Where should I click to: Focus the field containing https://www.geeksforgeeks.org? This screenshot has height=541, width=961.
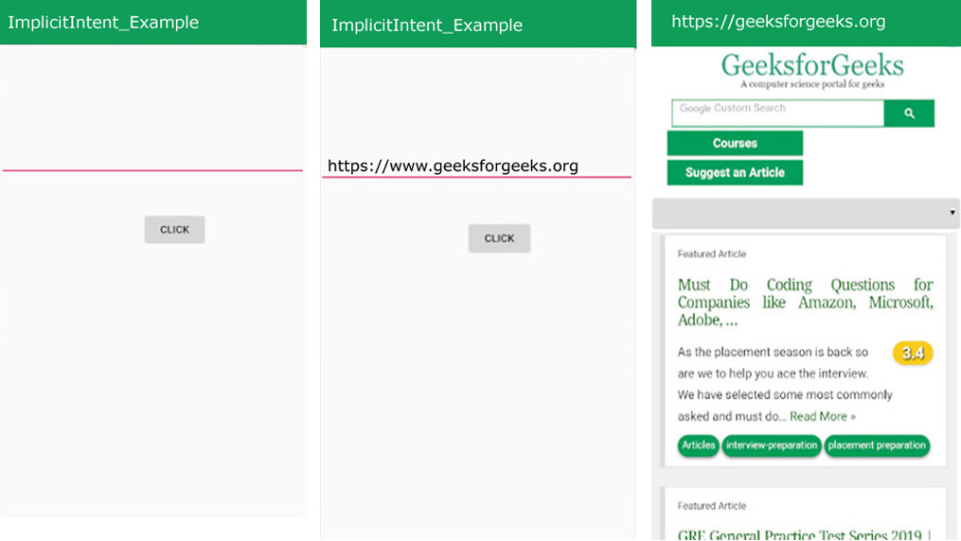pos(477,166)
